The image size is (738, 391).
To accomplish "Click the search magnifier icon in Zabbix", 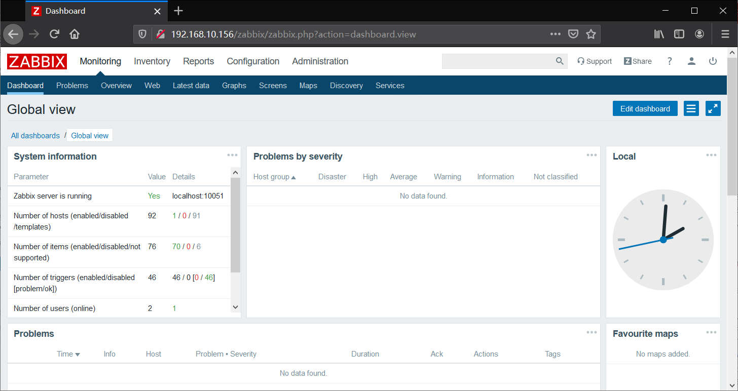I will pos(560,61).
